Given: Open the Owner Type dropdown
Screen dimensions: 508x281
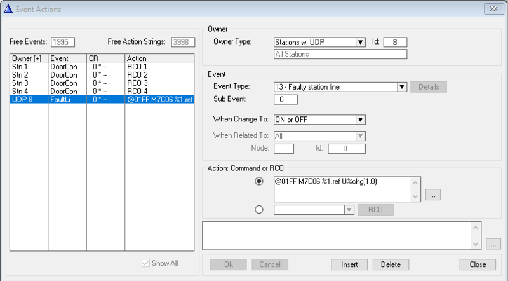Looking at the screenshot, I should coord(360,42).
